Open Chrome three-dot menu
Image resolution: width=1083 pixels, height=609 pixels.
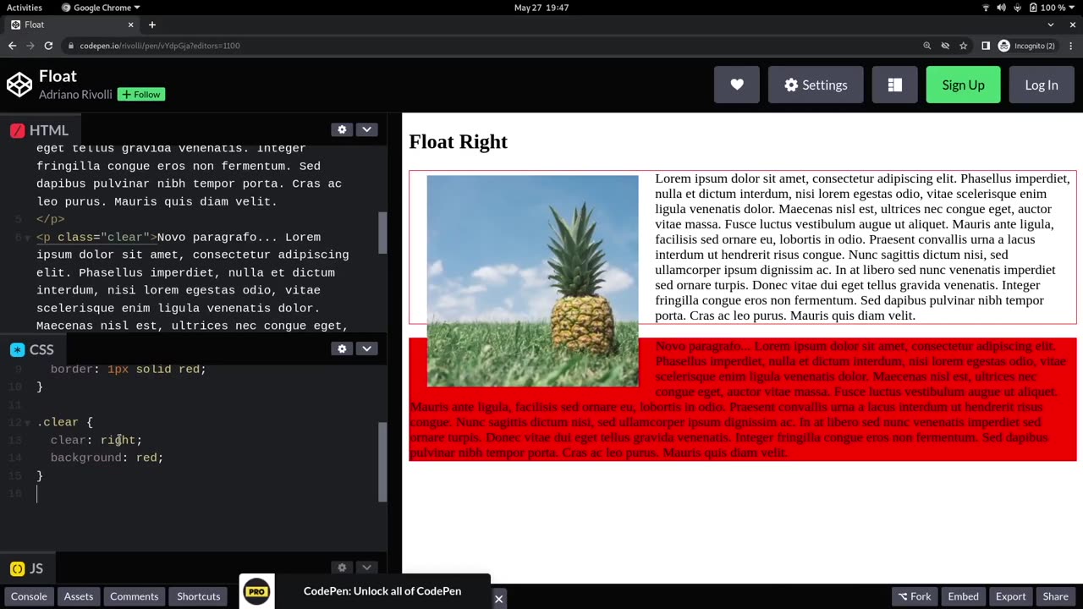(1071, 46)
